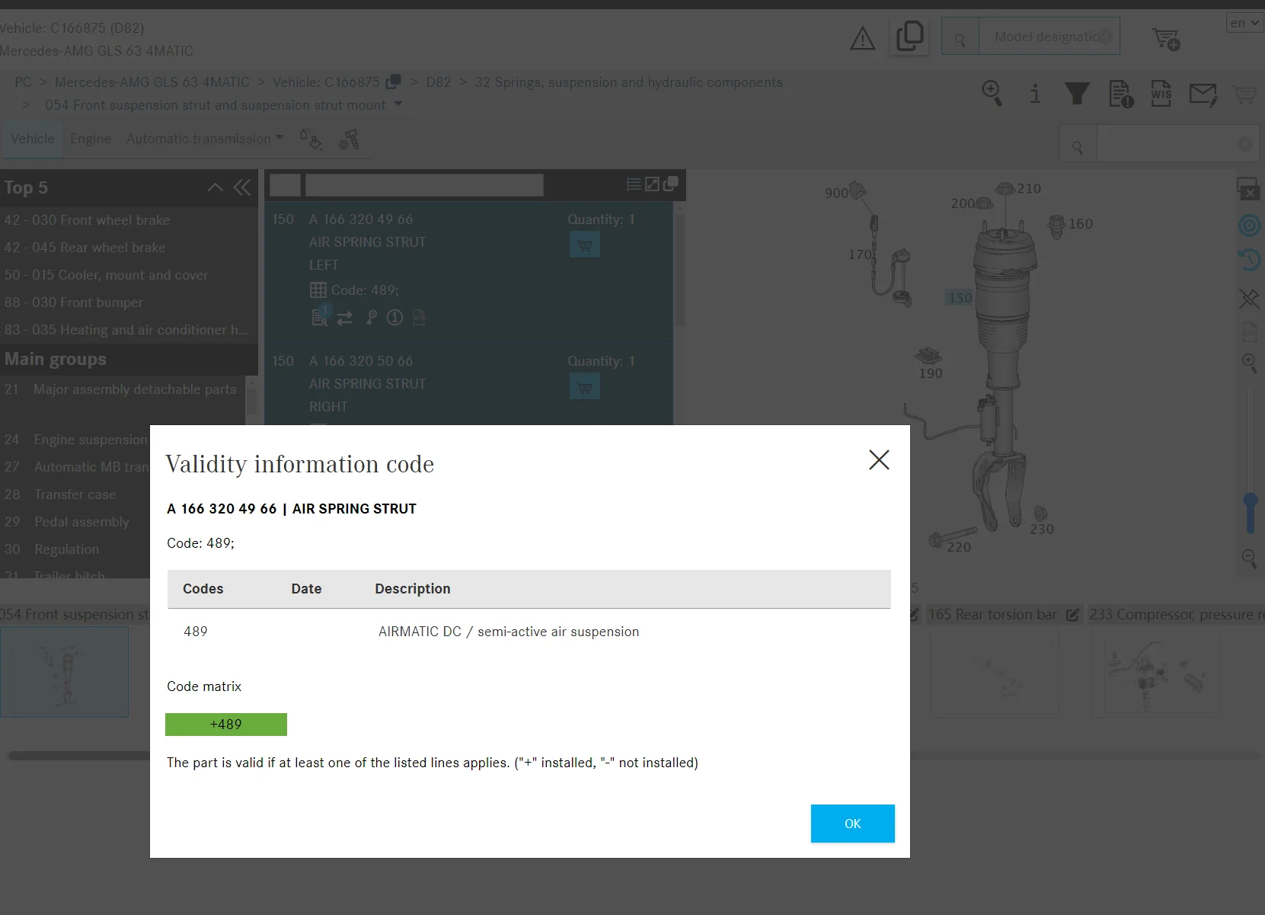1265x915 pixels.
Task: Open the vehicle information i icon
Action: pyautogui.click(x=1034, y=94)
